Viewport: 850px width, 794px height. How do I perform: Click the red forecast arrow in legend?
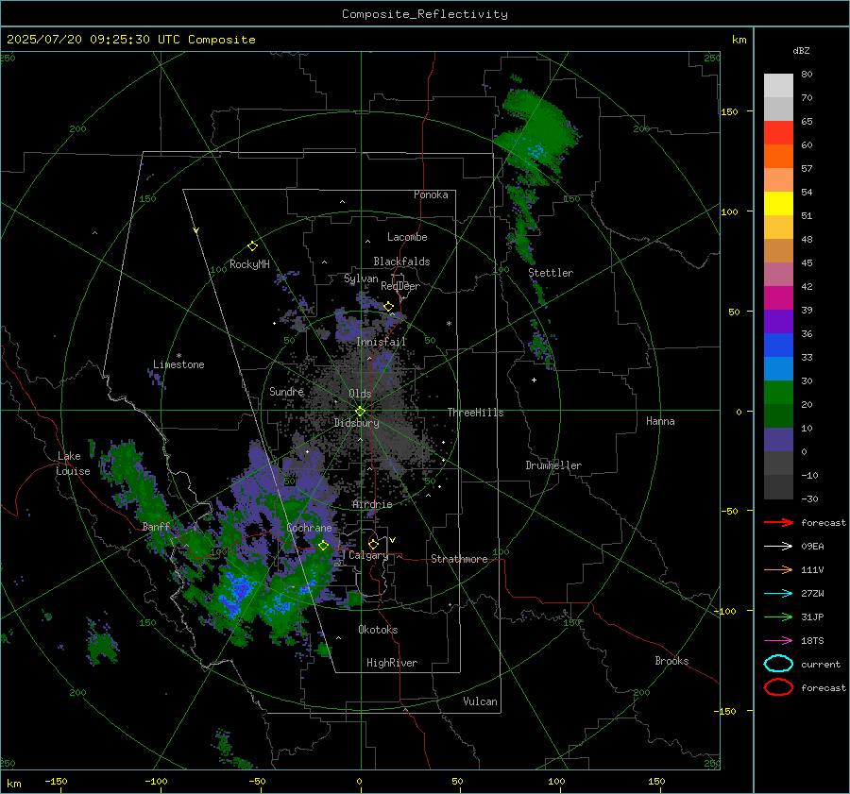(778, 522)
